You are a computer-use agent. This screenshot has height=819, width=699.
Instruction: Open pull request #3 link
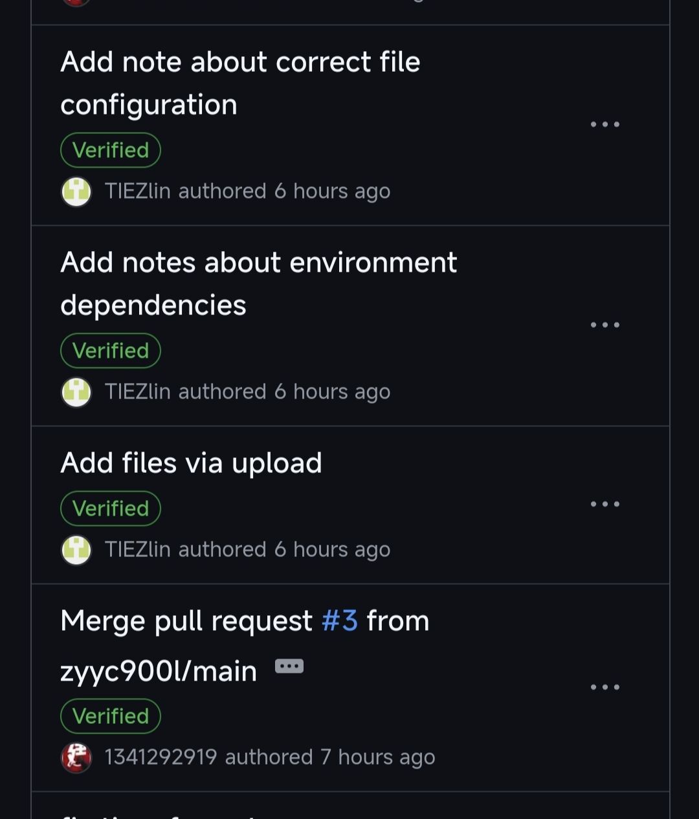click(340, 620)
